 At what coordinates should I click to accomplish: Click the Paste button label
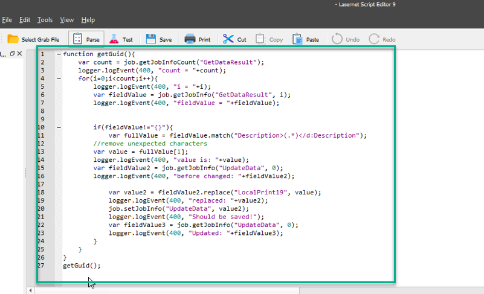pyautogui.click(x=312, y=39)
